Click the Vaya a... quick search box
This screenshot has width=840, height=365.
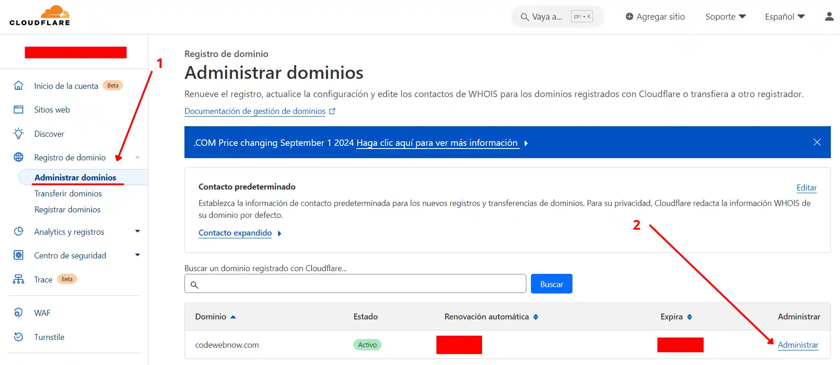[x=557, y=17]
